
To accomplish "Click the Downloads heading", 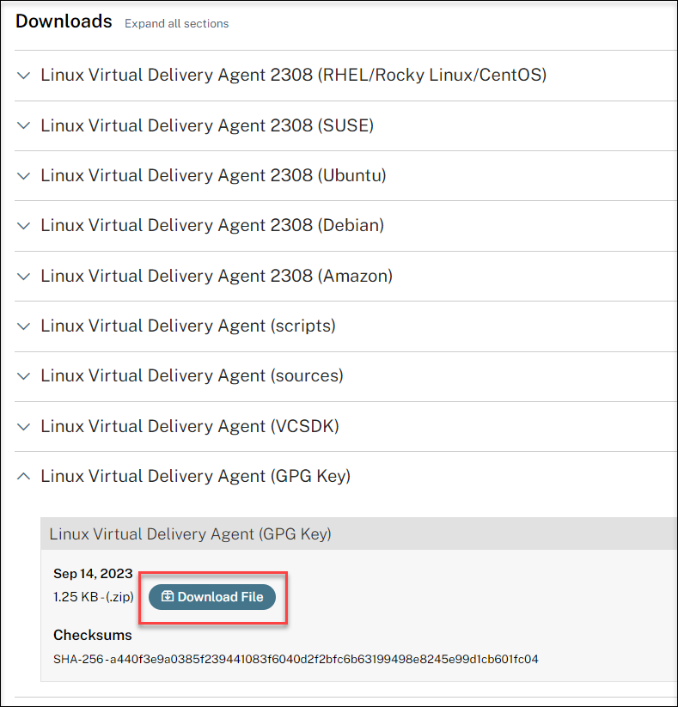I will (64, 21).
